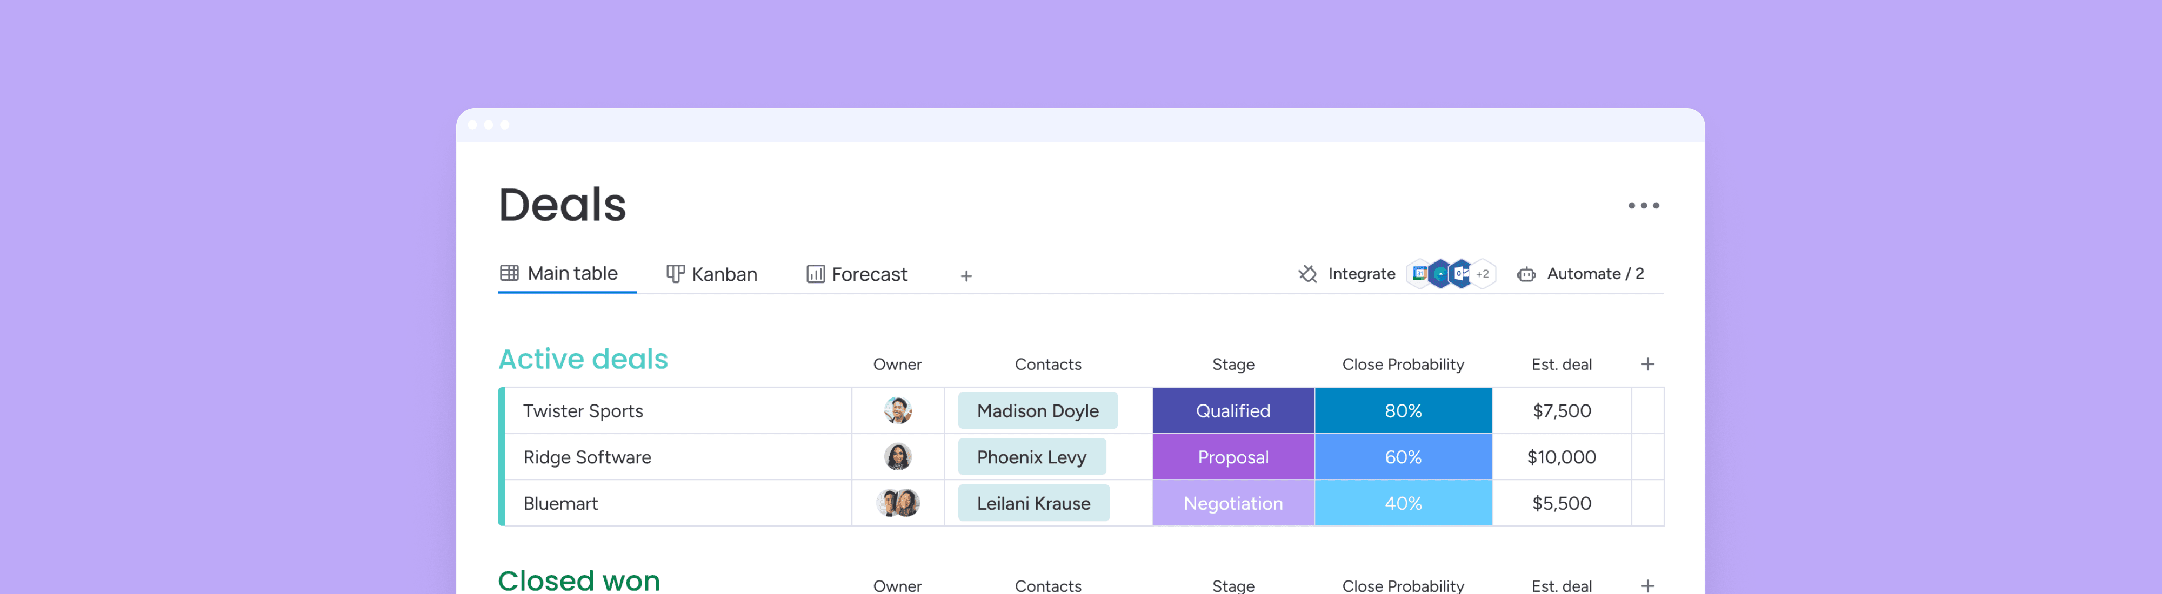Click the Madison Doyle contact tag
The width and height of the screenshot is (2162, 594).
(1037, 410)
